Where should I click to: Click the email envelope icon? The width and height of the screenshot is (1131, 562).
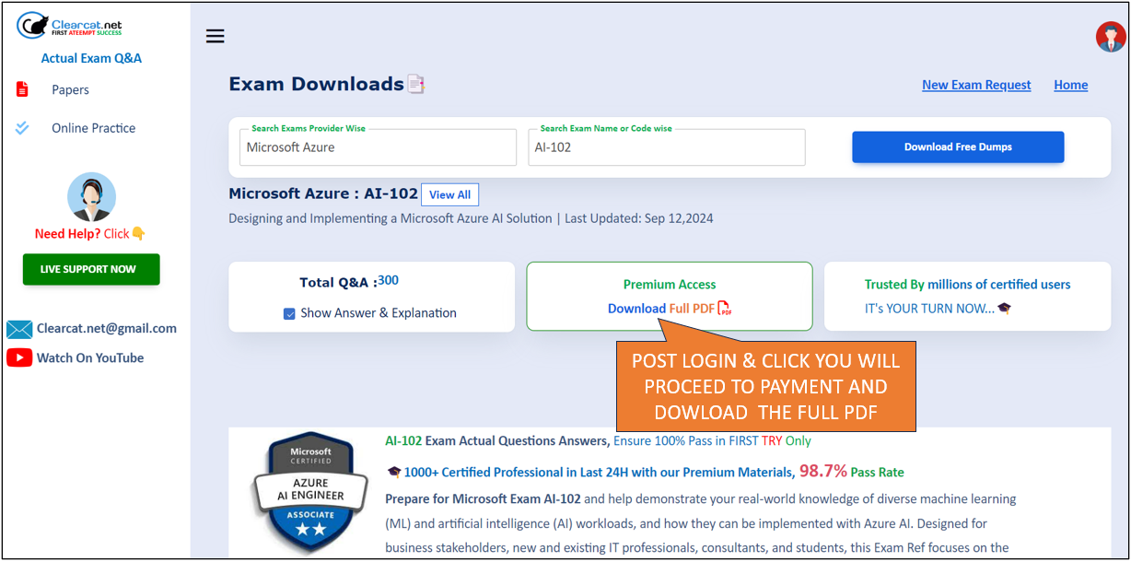click(x=19, y=329)
